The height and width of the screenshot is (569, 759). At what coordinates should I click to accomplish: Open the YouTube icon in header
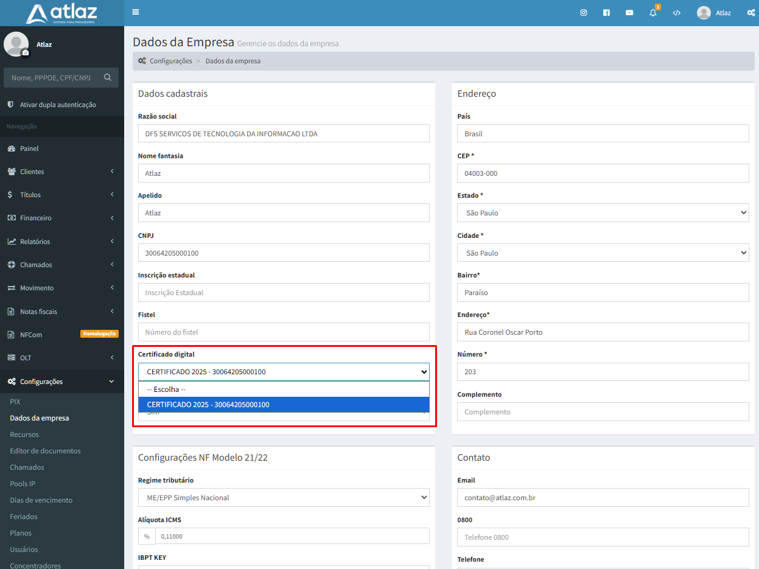629,13
